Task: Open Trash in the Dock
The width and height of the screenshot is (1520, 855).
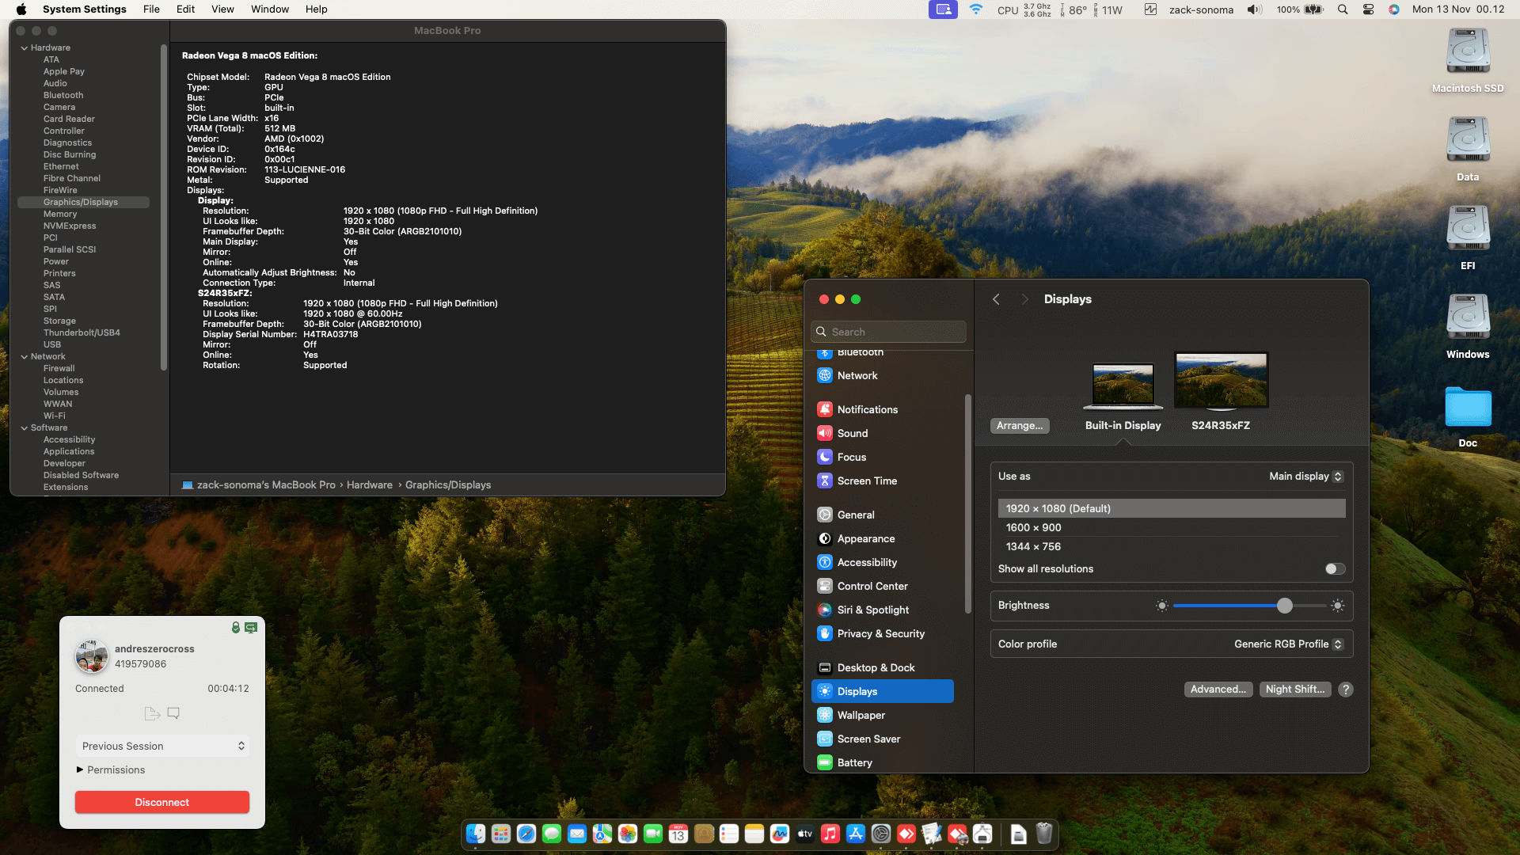Action: click(1044, 834)
